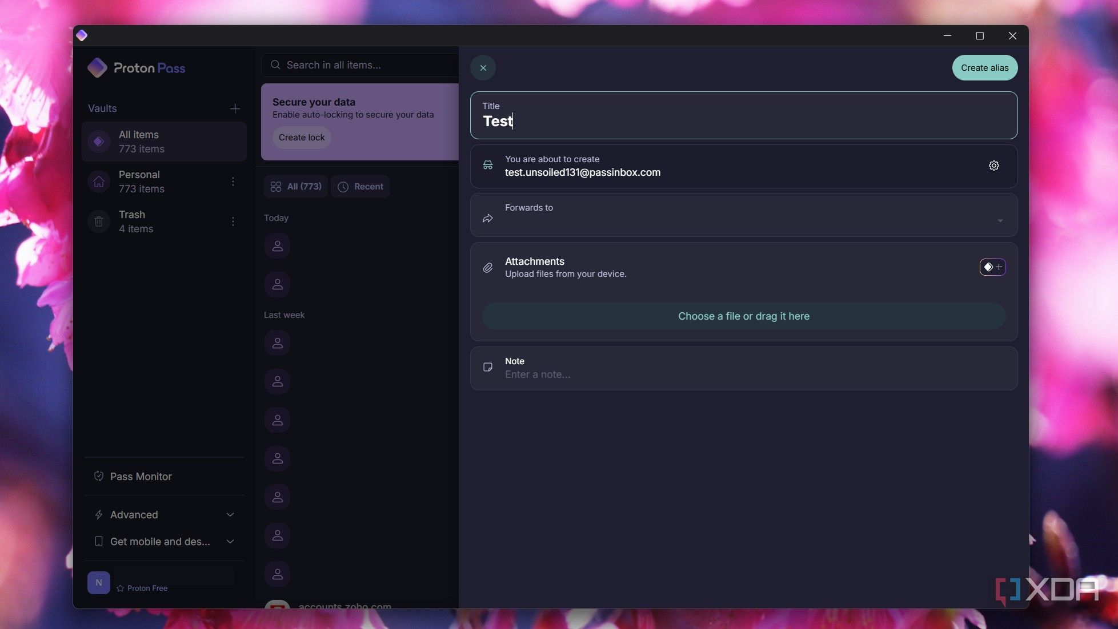The image size is (1118, 629).
Task: Click the generated alias email text
Action: tap(582, 172)
